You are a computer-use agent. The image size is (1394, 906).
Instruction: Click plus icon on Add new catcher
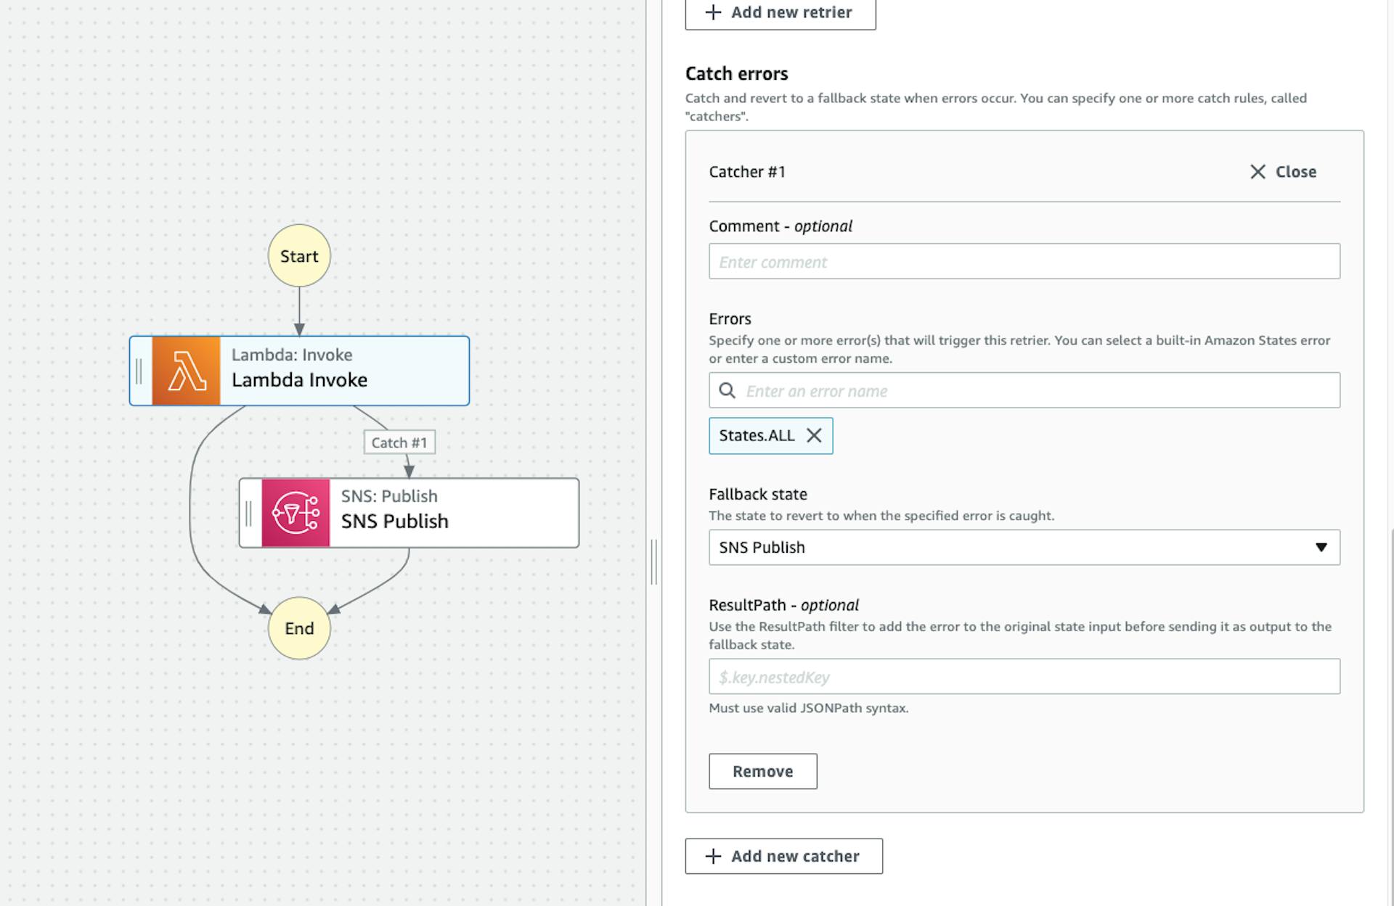[x=714, y=856]
